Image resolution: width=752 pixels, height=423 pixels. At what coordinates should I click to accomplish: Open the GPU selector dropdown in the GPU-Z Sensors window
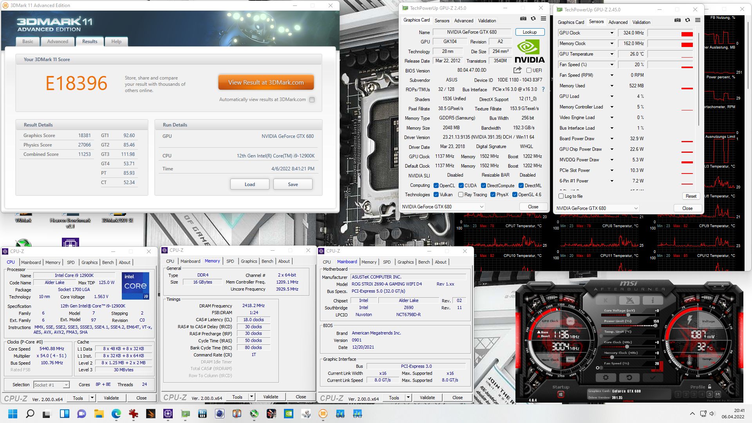(x=597, y=208)
